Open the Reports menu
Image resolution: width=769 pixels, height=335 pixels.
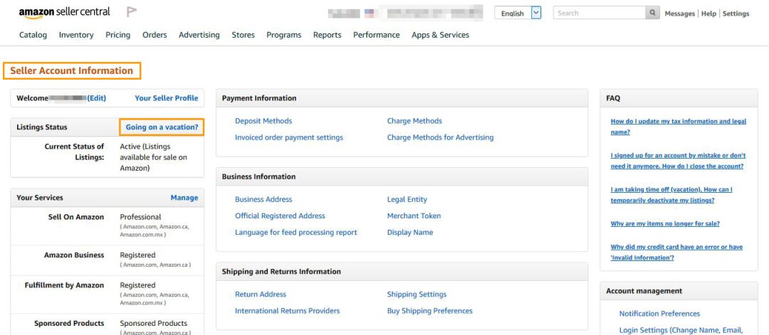pyautogui.click(x=327, y=35)
